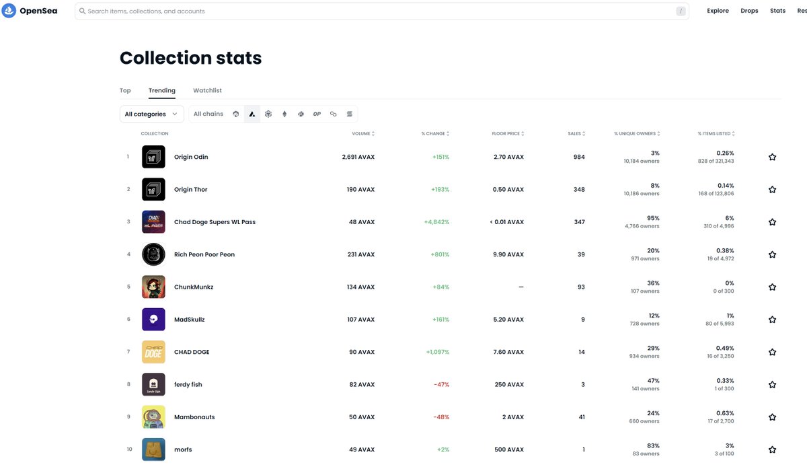Select the Ethereum chain filter icon

coord(284,114)
